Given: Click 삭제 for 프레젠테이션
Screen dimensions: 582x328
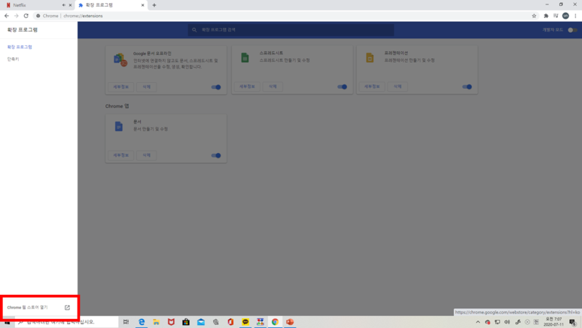Looking at the screenshot, I should tap(398, 86).
